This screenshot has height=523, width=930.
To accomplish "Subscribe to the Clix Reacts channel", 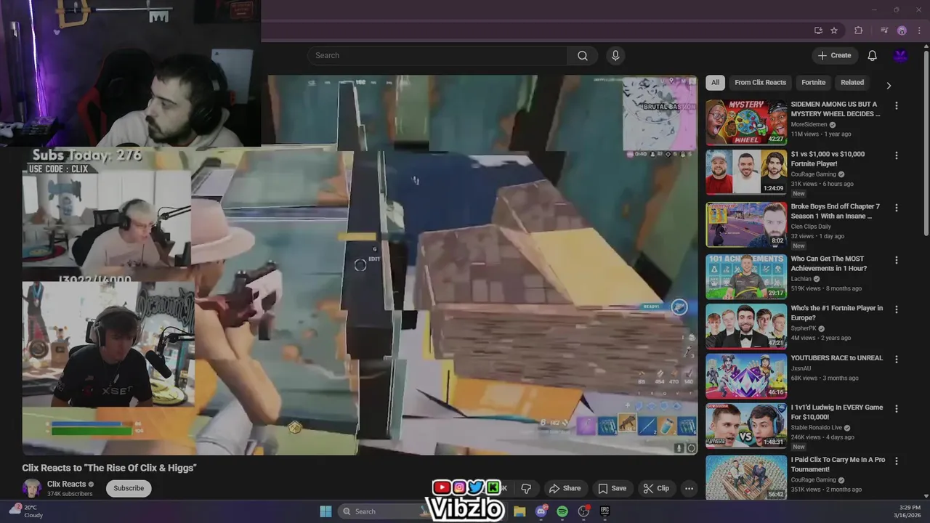I will (129, 488).
